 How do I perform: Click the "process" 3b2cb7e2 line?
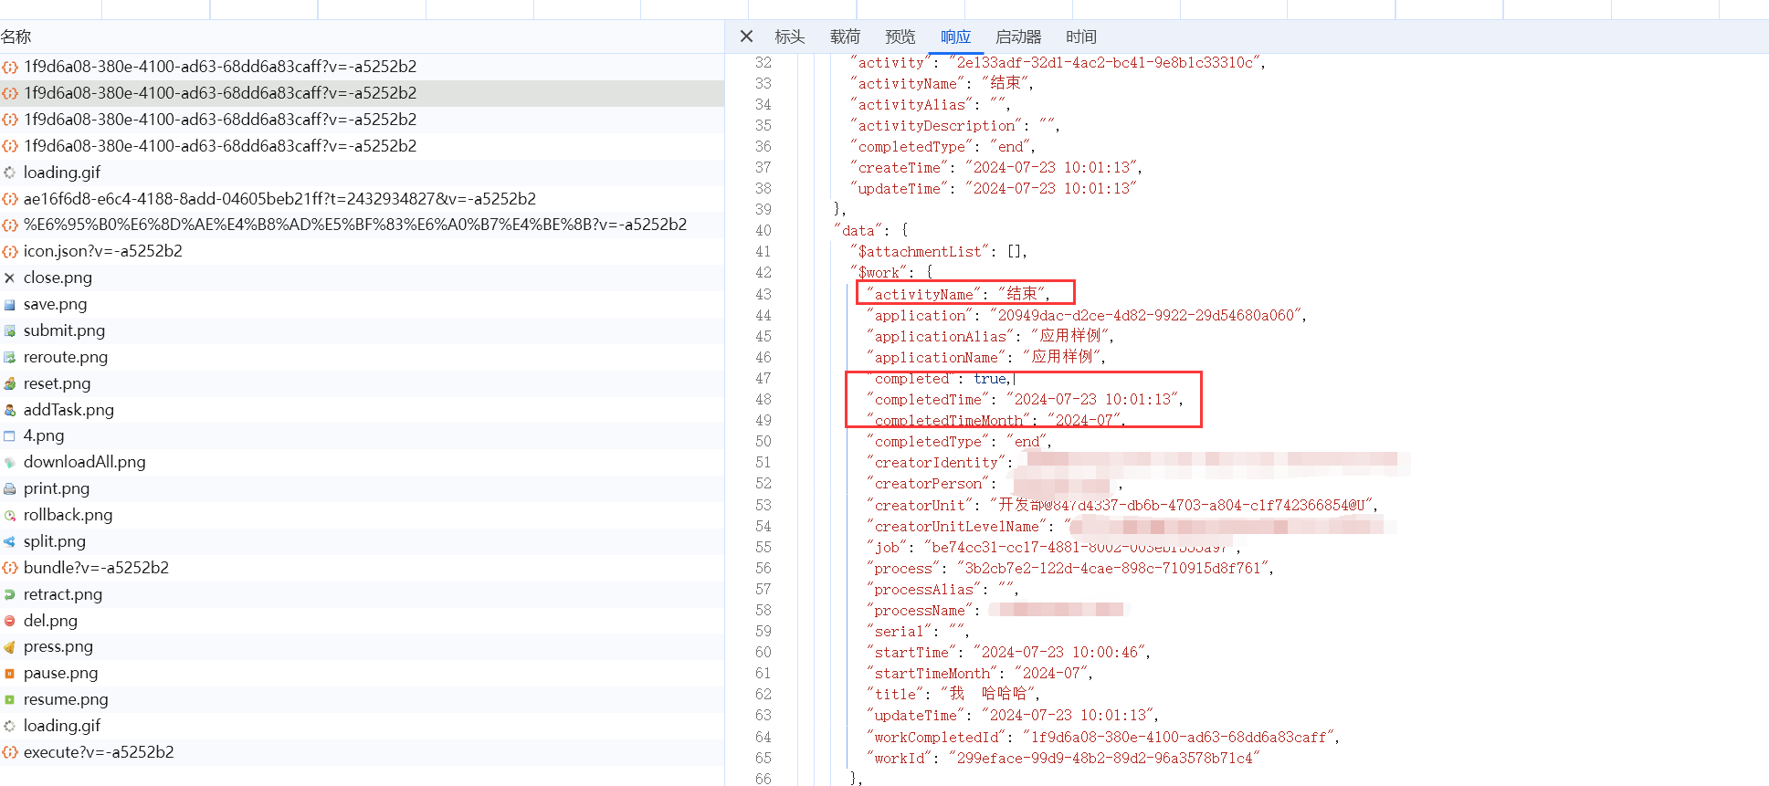click(1070, 569)
